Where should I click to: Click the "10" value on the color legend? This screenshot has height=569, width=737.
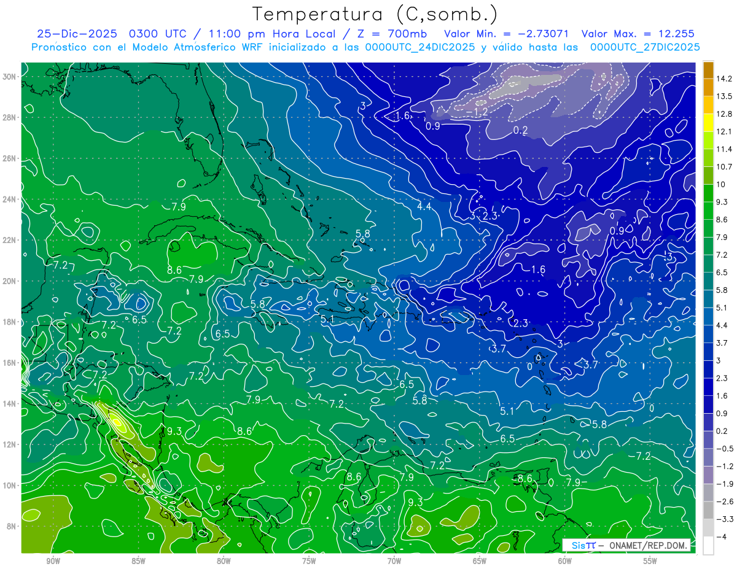[x=722, y=185]
